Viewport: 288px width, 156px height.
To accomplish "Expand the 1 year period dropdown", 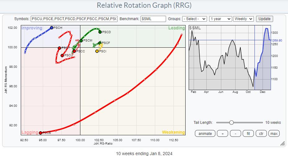I will [x=220, y=19].
